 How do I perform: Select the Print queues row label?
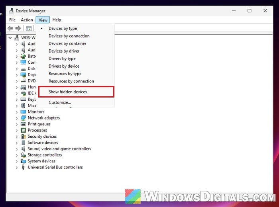point(39,124)
